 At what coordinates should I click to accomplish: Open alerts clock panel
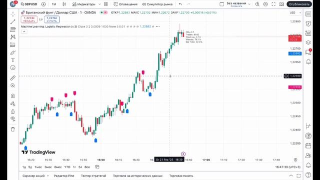click(x=308, y=23)
